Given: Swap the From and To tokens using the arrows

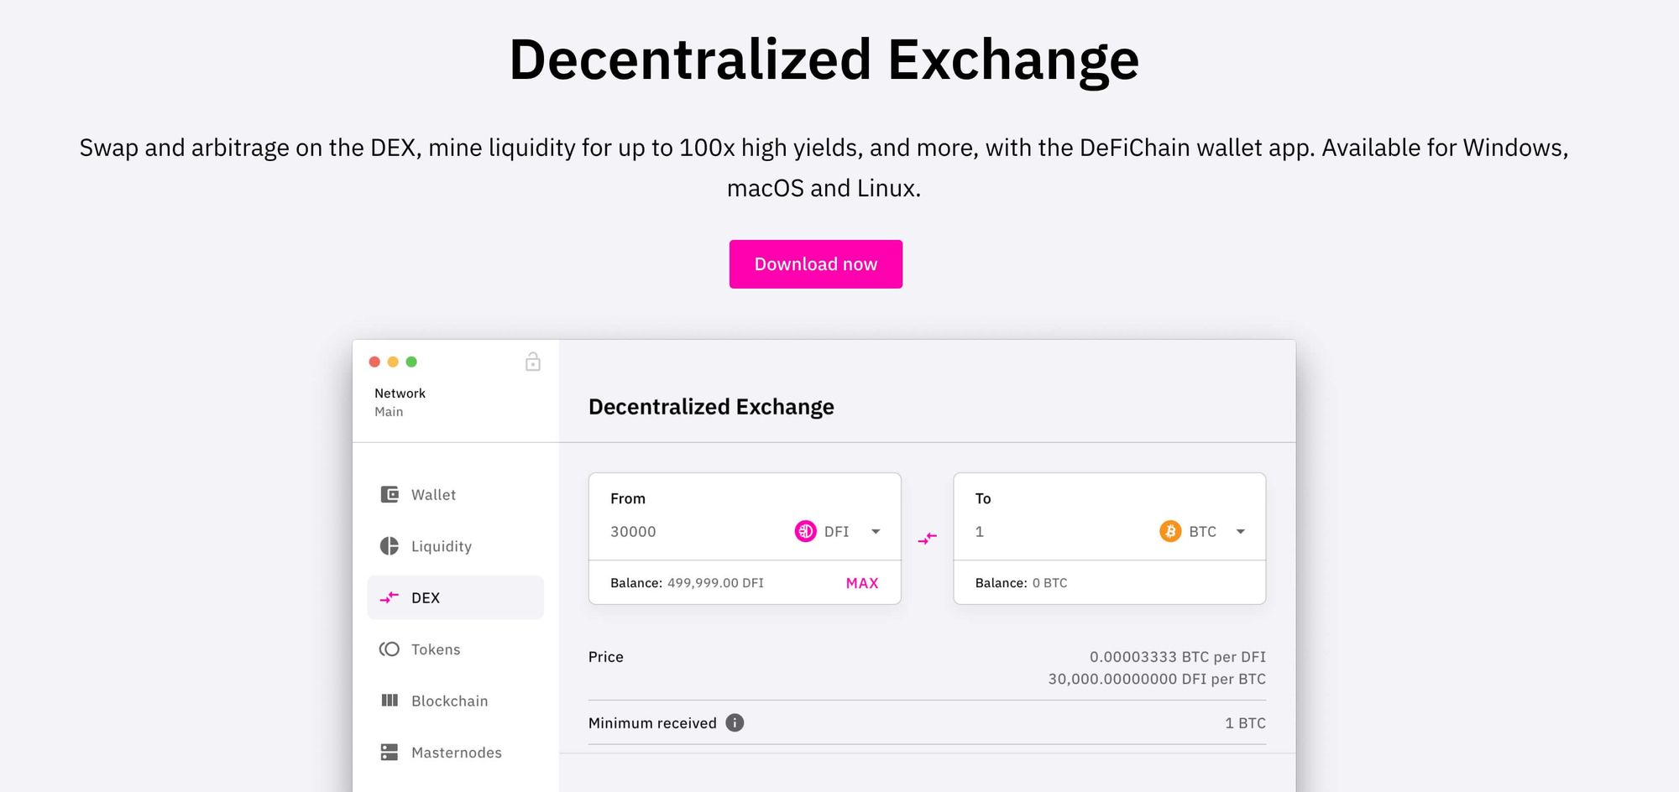Looking at the screenshot, I should coord(928,539).
